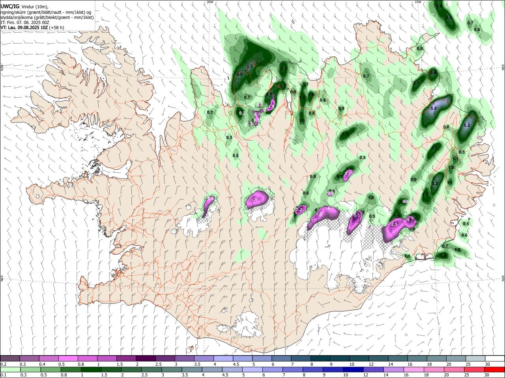Click the 5.8 precipitation value on the map
This screenshot has width=505, height=378.
(434, 108)
